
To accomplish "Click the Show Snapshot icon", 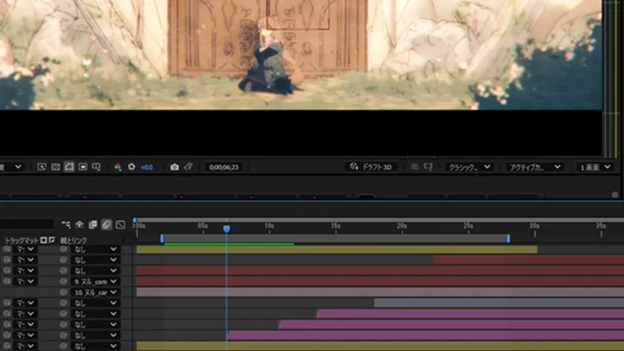I will (188, 166).
